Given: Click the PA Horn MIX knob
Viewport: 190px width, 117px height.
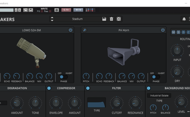Looking at the screenshot, I should tap(132, 76).
